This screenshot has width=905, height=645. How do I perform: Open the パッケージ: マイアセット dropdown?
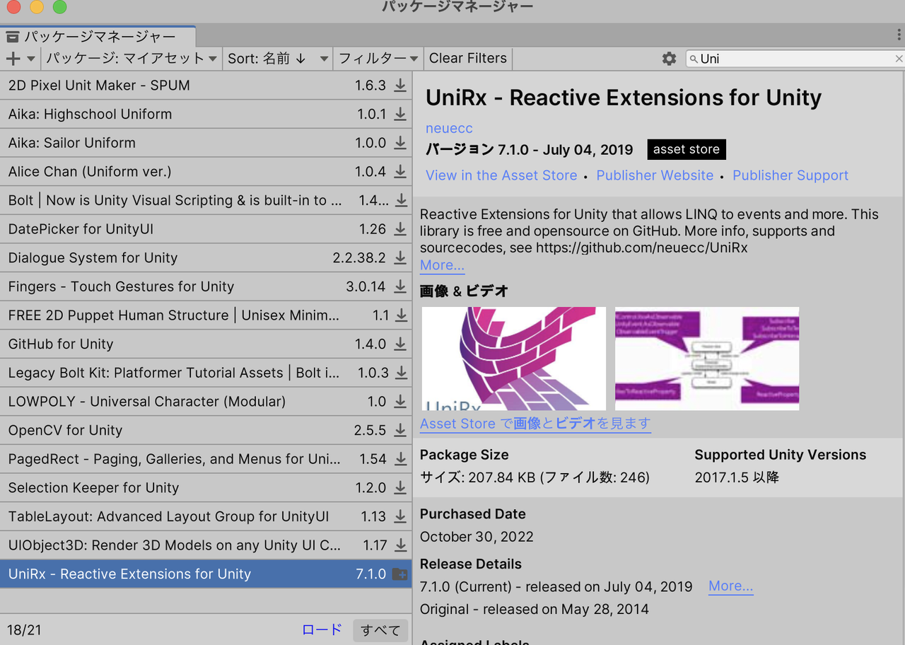pos(131,59)
